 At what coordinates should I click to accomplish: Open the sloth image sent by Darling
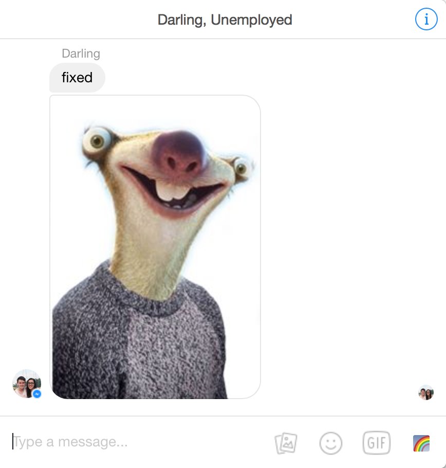(155, 247)
